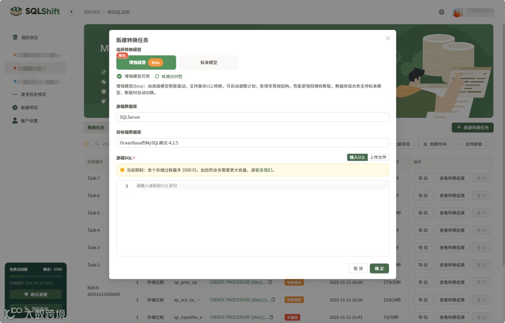
Task: Click 导出 for sp_sch_to row
Action: point(423,300)
